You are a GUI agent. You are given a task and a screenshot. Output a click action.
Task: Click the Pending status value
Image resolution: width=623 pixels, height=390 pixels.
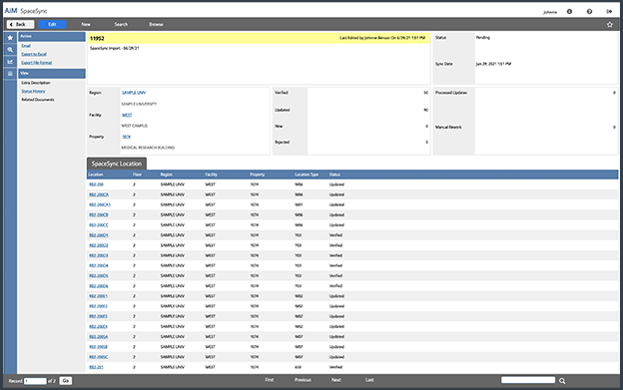483,37
